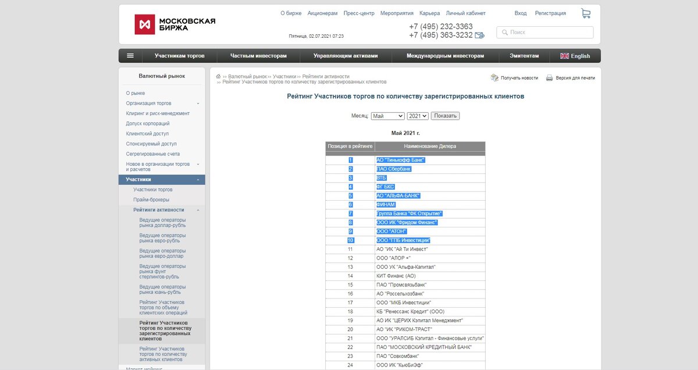Click the Moscow Exchange logo
Image resolution: width=698 pixels, height=370 pixels.
coord(175,24)
